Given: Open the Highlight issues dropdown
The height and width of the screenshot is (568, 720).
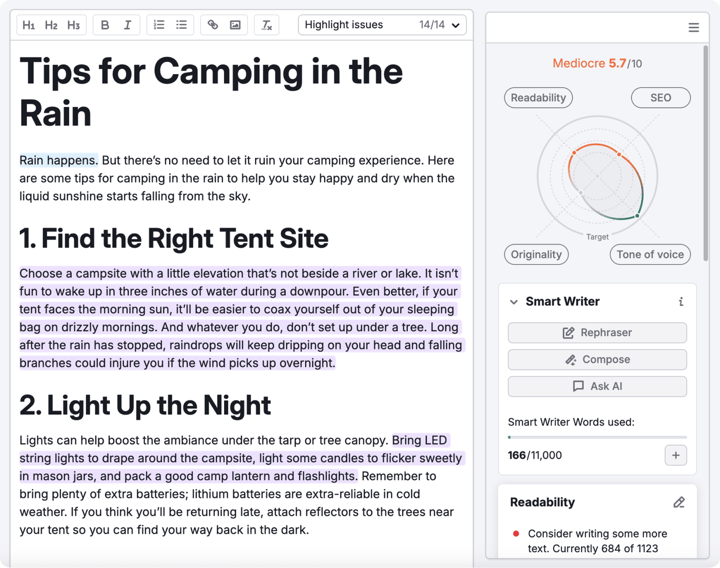Looking at the screenshot, I should click(455, 25).
